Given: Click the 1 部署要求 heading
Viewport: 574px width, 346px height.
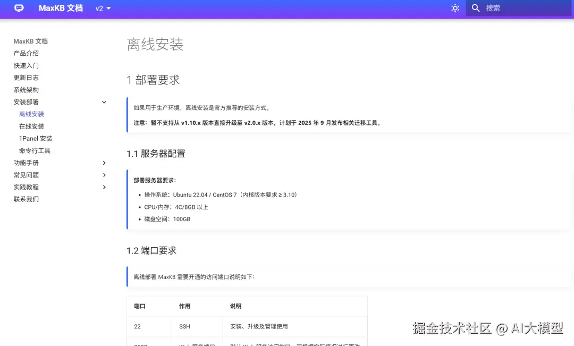Looking at the screenshot, I should click(153, 80).
